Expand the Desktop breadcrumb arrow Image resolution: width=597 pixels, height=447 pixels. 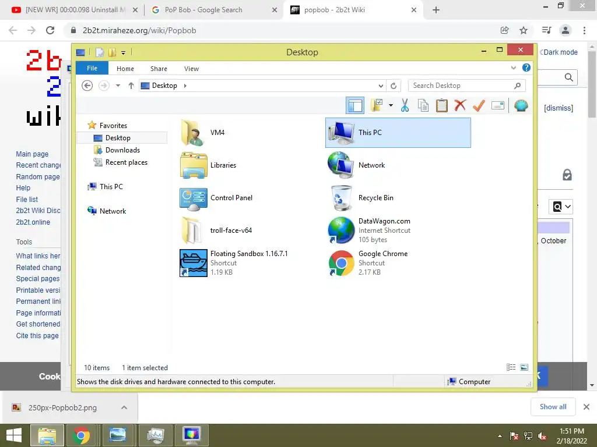pyautogui.click(x=185, y=86)
